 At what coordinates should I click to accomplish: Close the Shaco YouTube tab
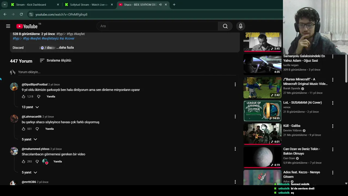pyautogui.click(x=166, y=5)
